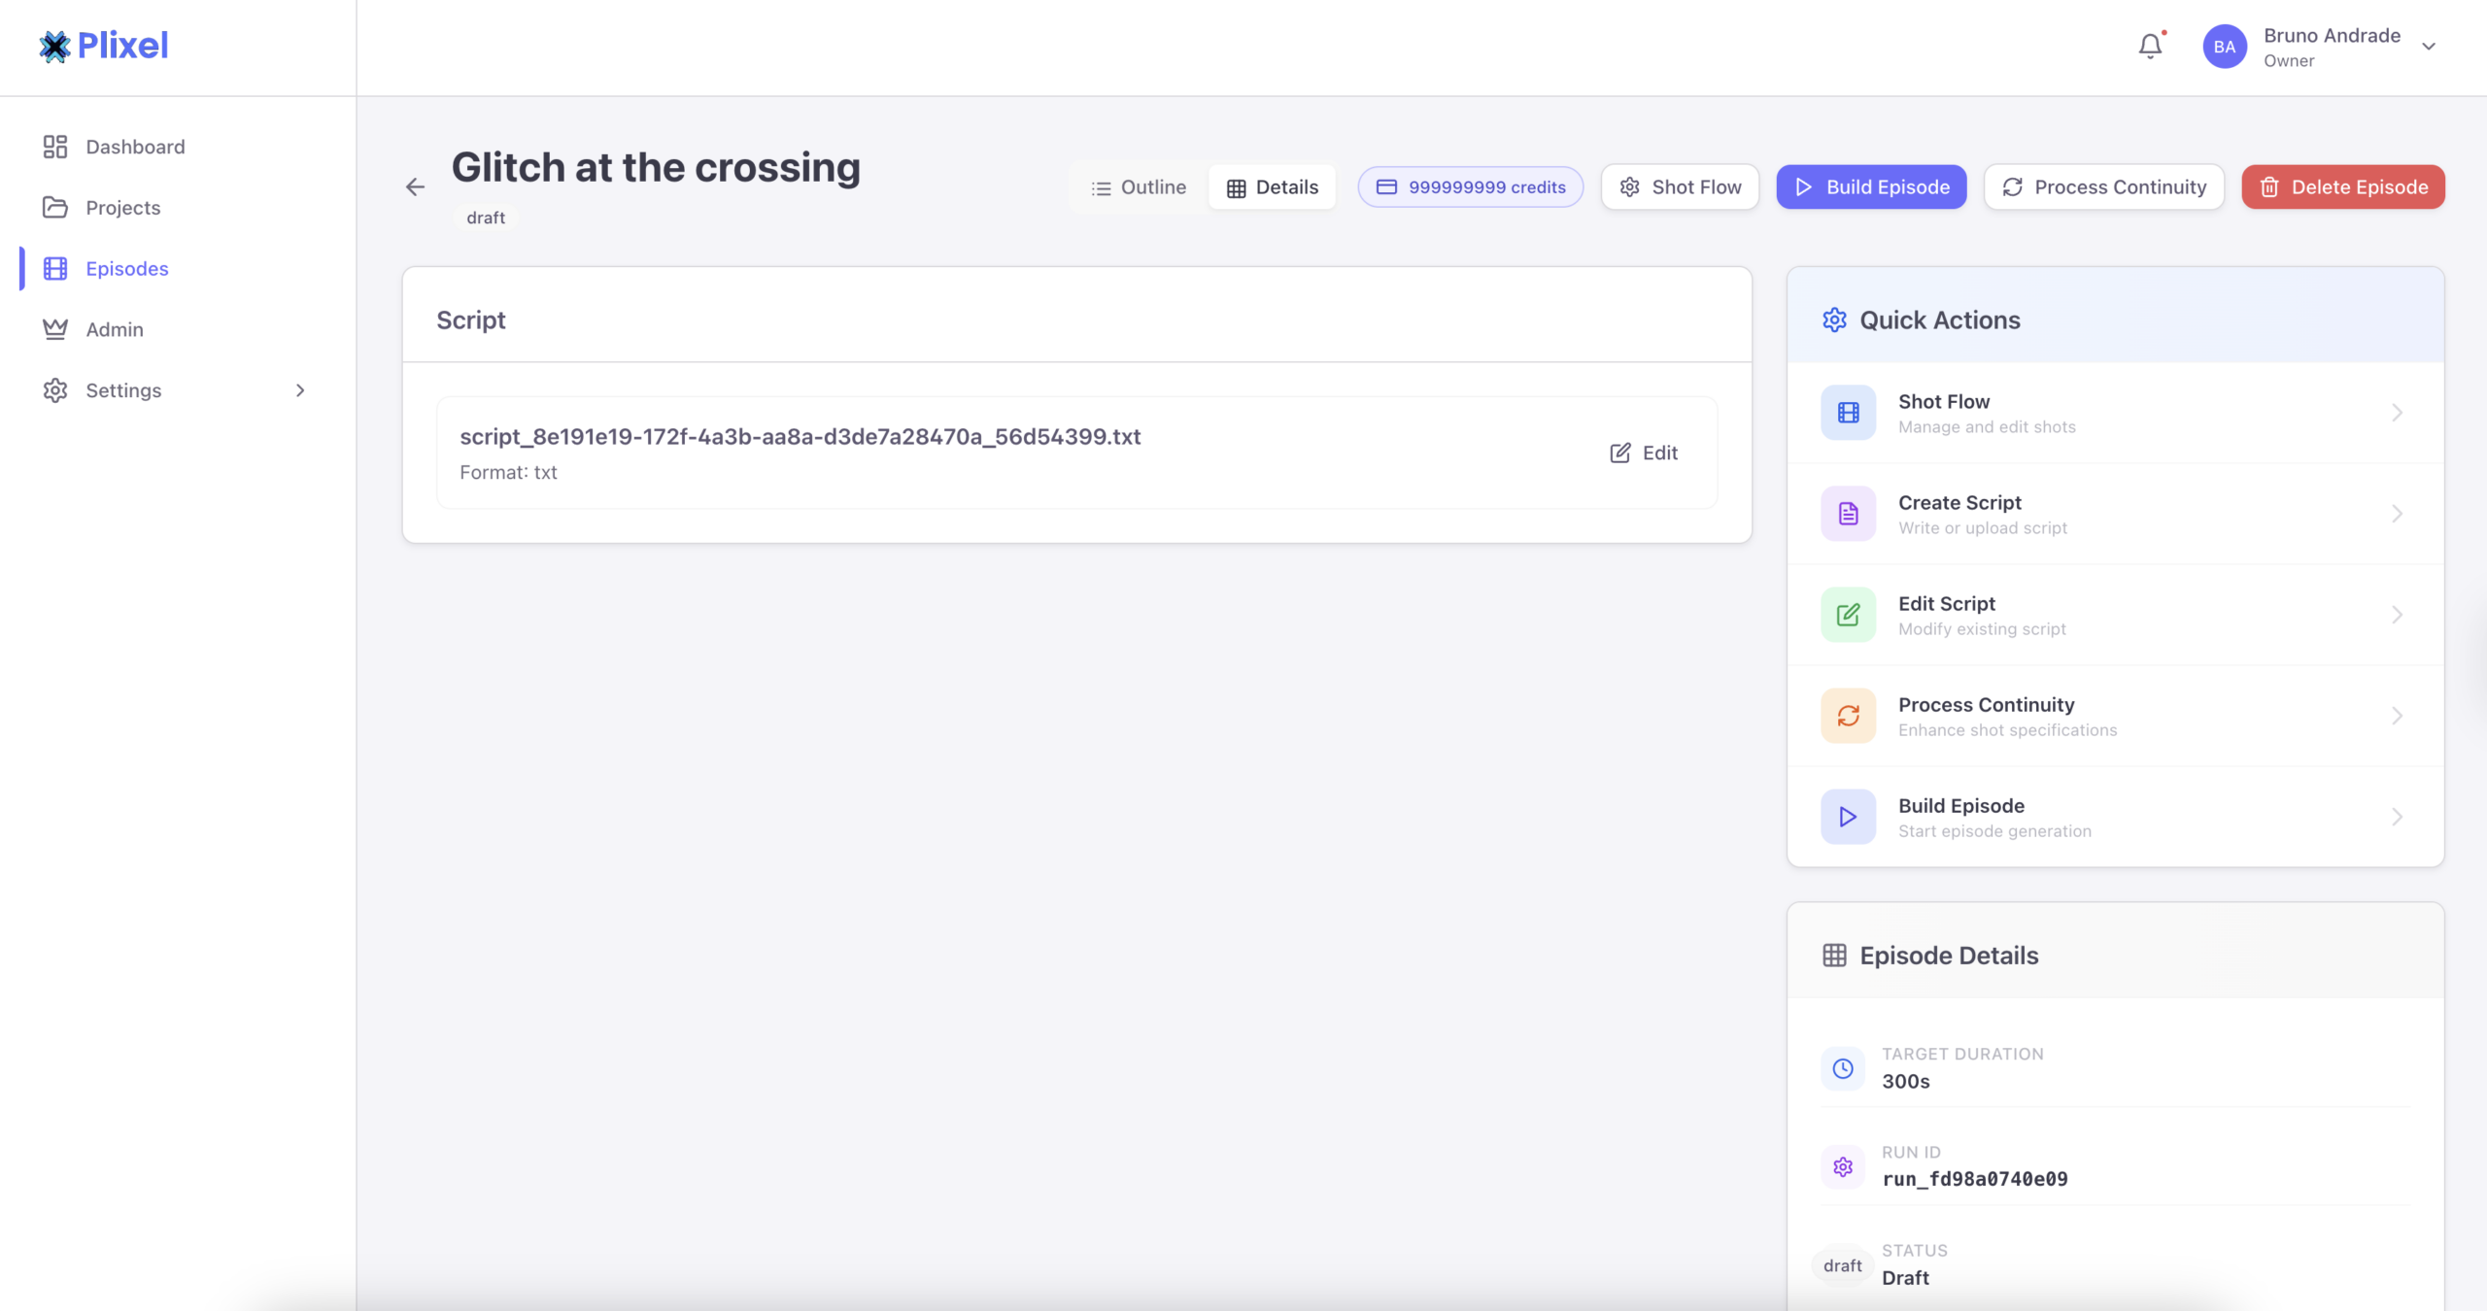This screenshot has height=1311, width=2487.
Task: Click the 999999999 credits badge
Action: [x=1471, y=187]
